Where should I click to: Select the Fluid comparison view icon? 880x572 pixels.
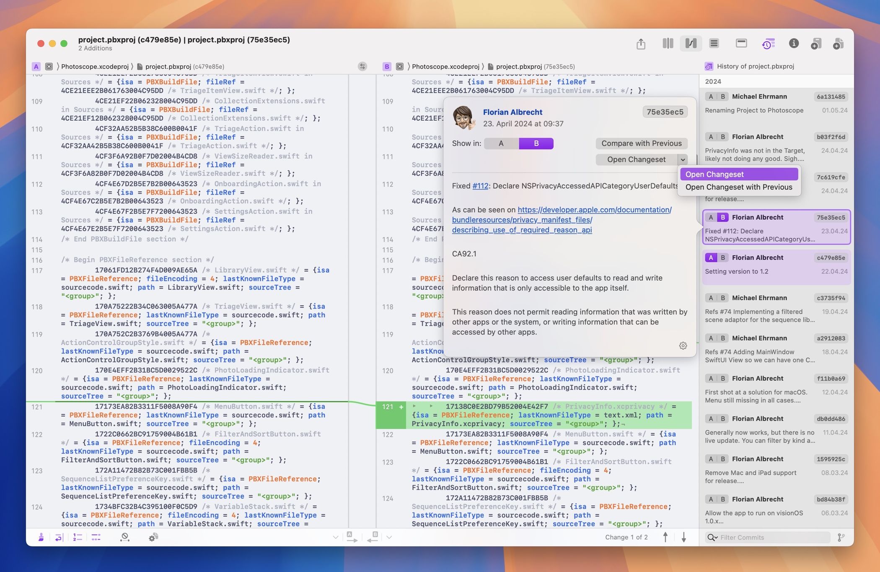pos(691,43)
